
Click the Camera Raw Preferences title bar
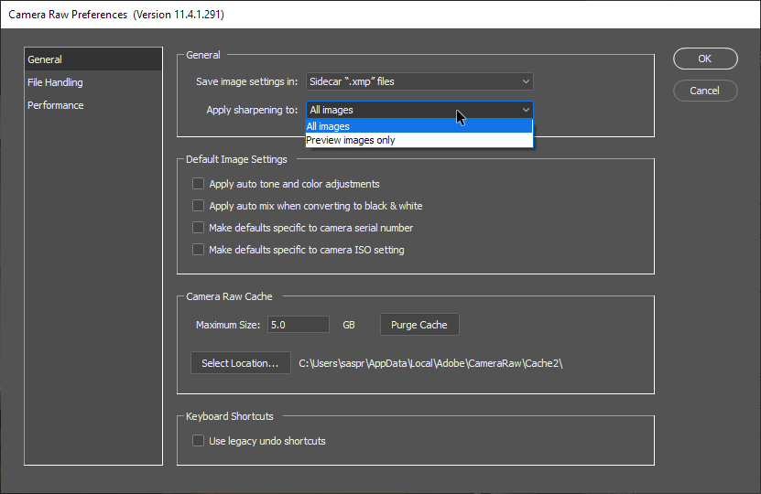[275, 15]
